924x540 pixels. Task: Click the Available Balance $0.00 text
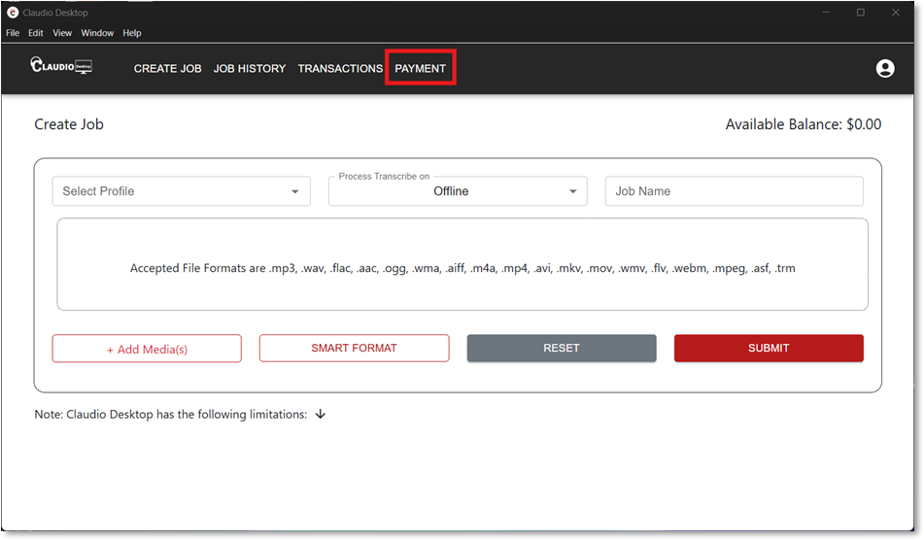click(804, 124)
